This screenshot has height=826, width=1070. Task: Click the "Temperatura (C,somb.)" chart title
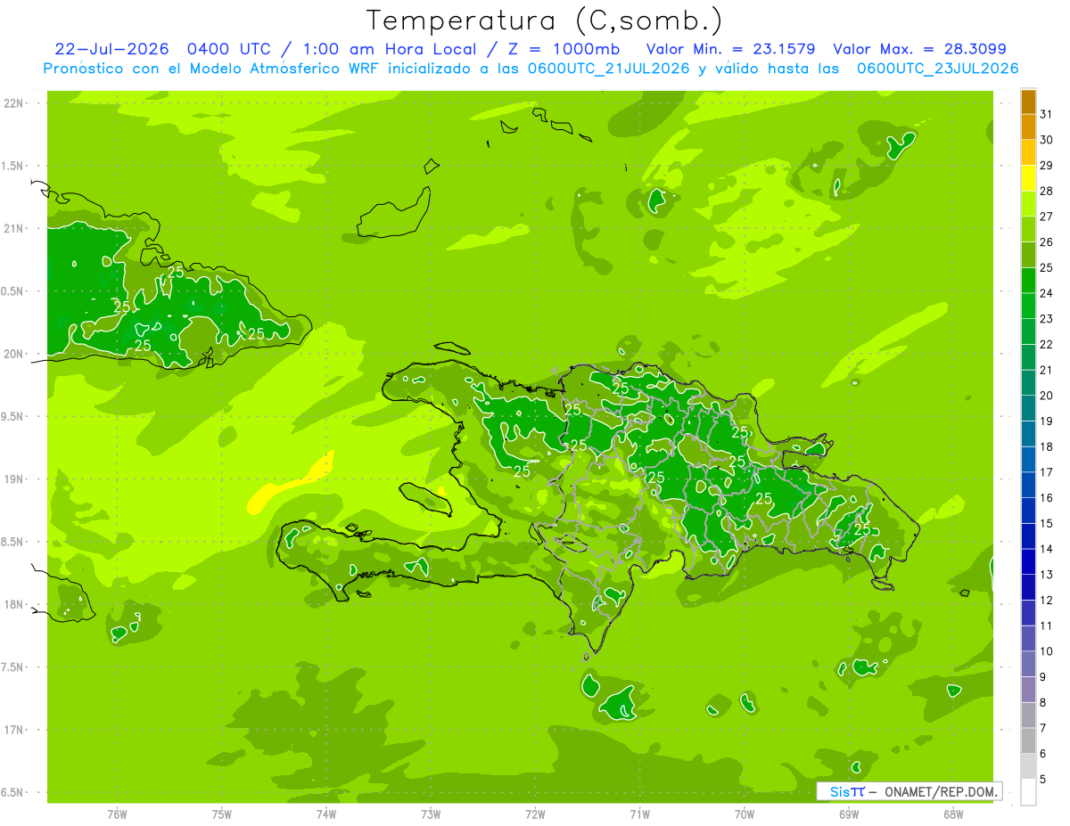(x=544, y=20)
